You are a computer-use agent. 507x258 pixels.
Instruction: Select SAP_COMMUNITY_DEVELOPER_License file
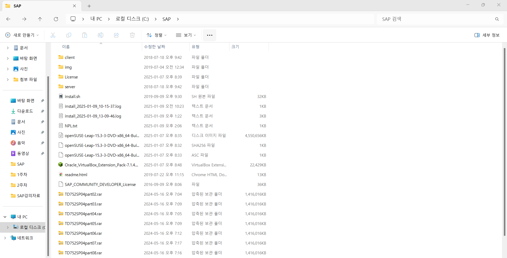pyautogui.click(x=100, y=184)
